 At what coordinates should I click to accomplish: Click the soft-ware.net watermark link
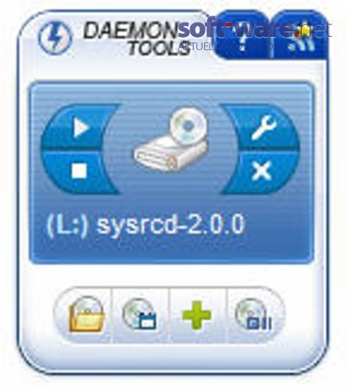(255, 29)
